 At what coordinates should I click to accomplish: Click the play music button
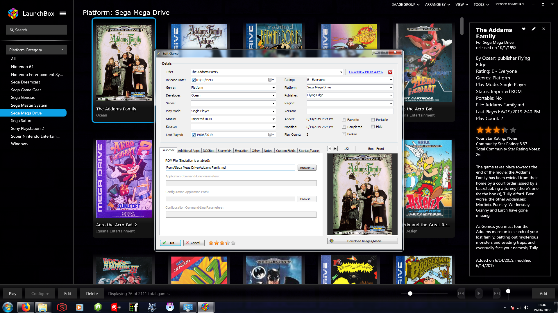[479, 293]
